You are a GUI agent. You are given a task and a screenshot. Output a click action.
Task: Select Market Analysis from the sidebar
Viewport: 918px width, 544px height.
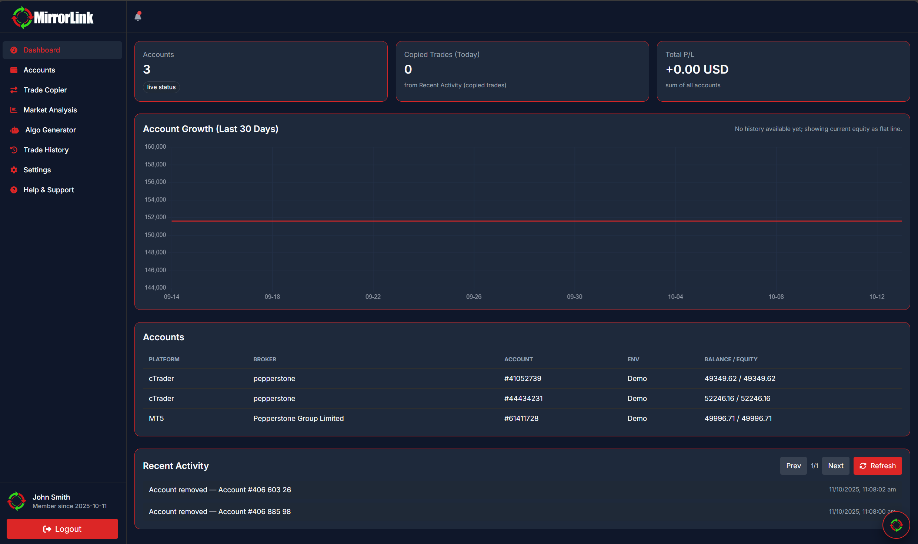[x=50, y=110]
